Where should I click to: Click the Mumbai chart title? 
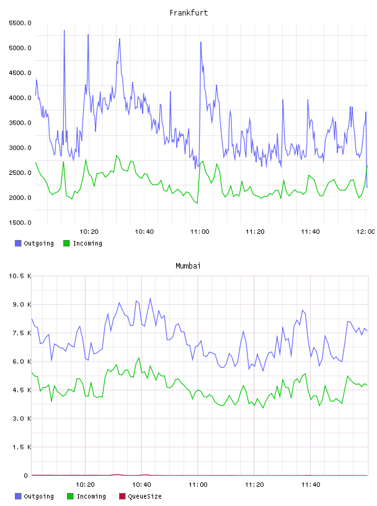pyautogui.click(x=188, y=266)
